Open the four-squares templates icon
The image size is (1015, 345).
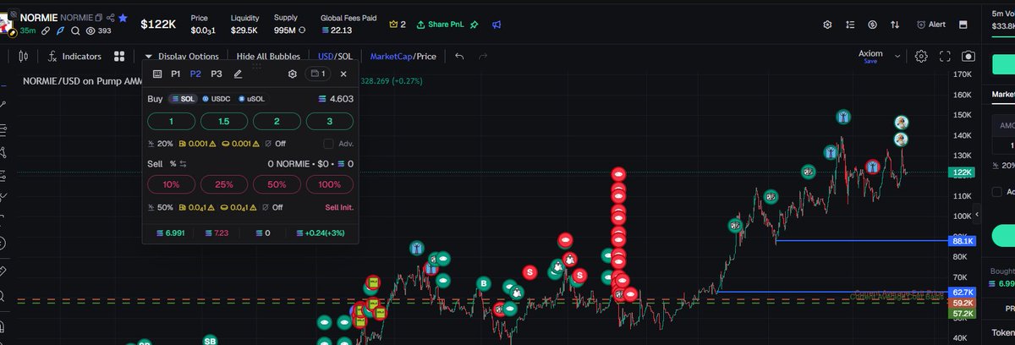click(119, 57)
